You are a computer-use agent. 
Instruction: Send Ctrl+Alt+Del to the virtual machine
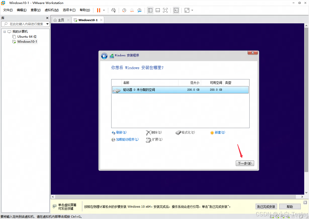[x=113, y=10]
